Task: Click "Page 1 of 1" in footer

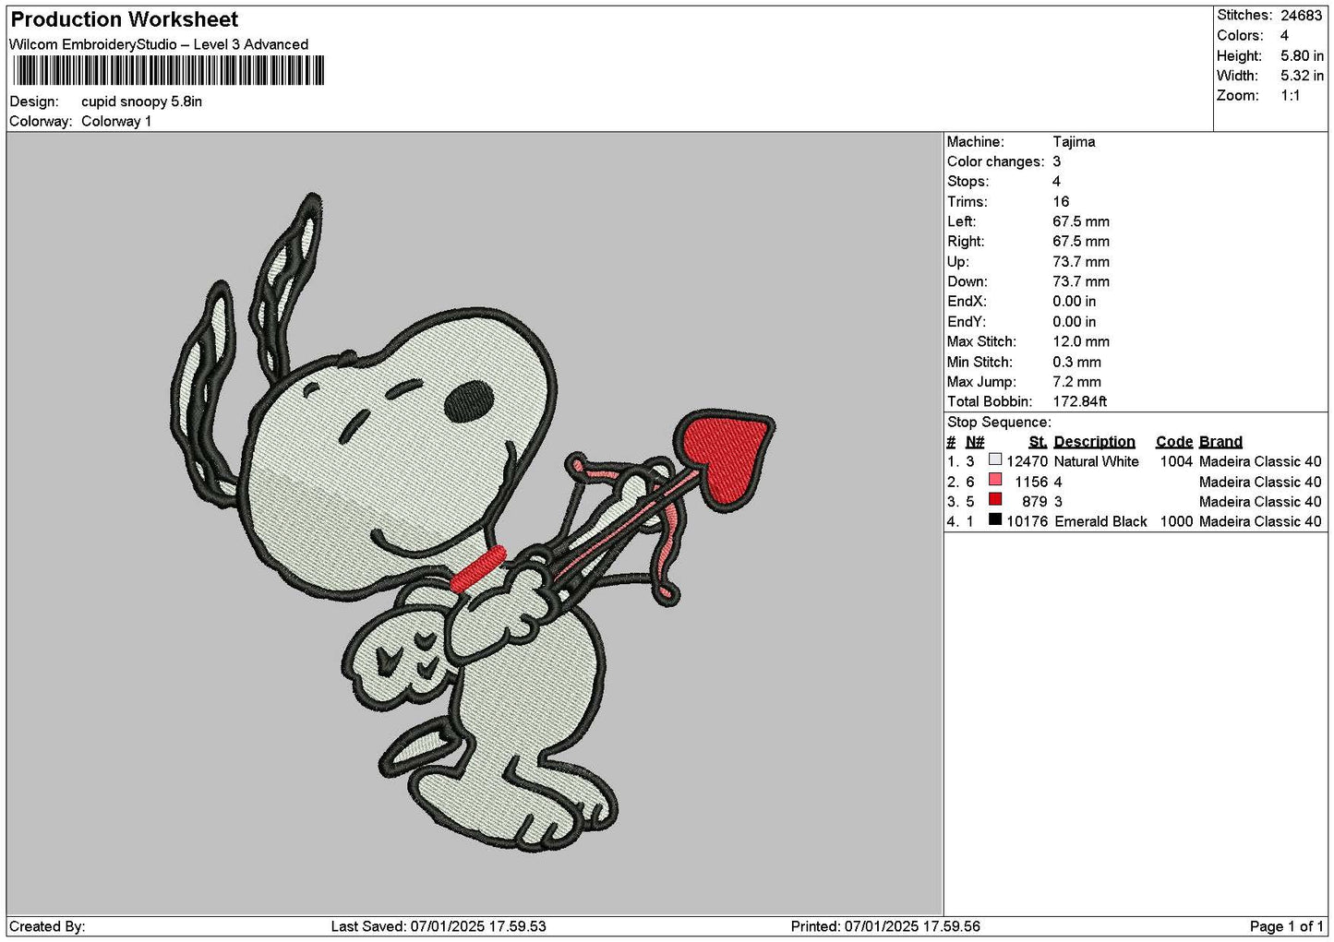Action: click(1286, 926)
